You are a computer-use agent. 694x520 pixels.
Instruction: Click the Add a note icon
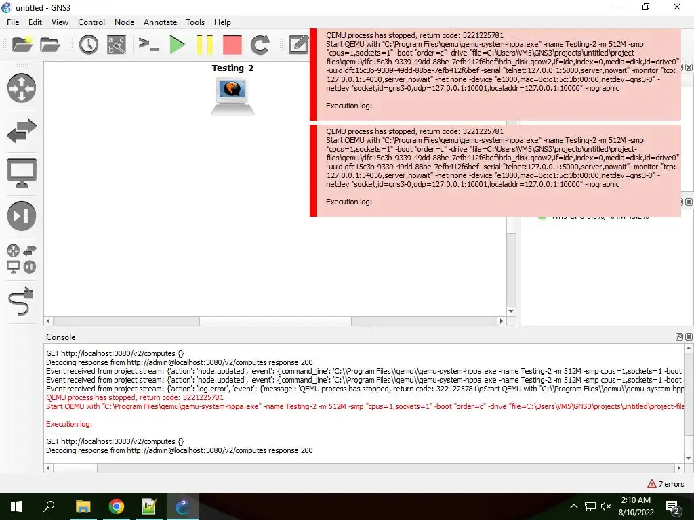tap(298, 45)
